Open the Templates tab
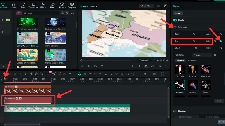Viewport: 225px width, 126px height. click(x=72, y=5)
